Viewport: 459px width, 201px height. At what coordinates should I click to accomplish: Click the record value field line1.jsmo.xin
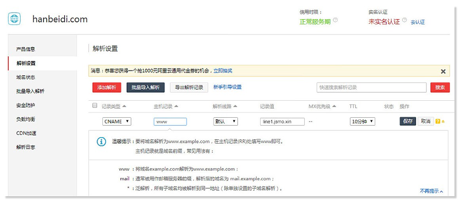tap(282, 121)
